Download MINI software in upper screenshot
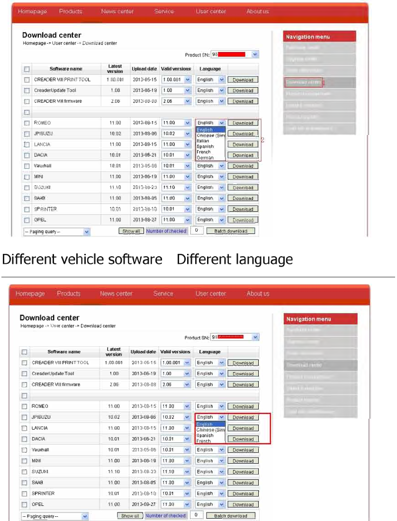397x521 pixels. coord(243,177)
